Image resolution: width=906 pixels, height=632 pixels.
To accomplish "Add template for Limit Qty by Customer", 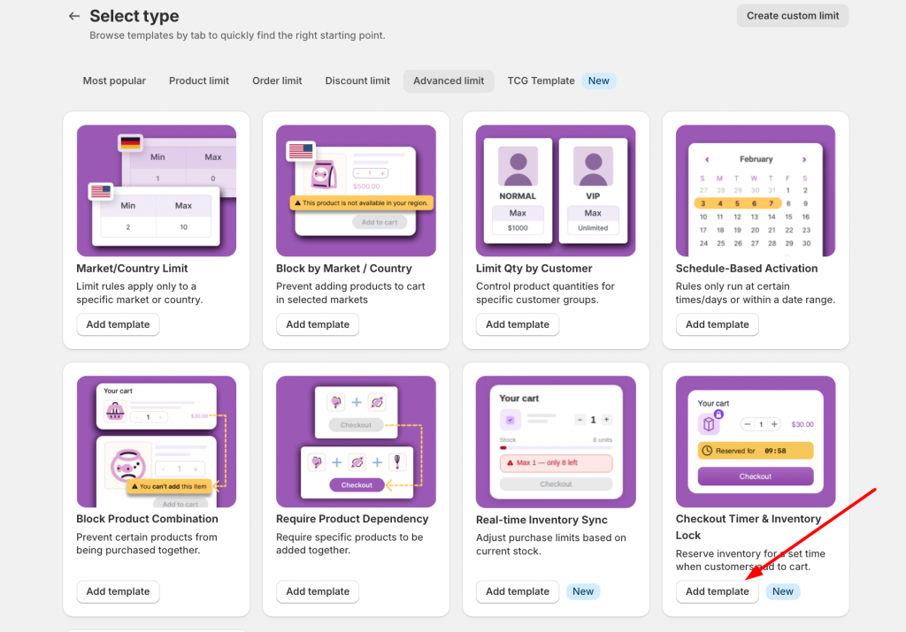I will 517,324.
